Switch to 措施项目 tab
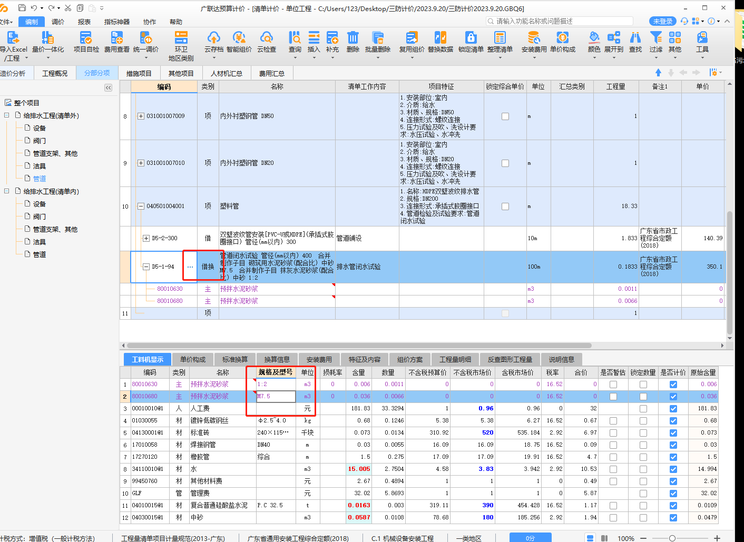Screen dimensions: 744x542 tap(139, 73)
